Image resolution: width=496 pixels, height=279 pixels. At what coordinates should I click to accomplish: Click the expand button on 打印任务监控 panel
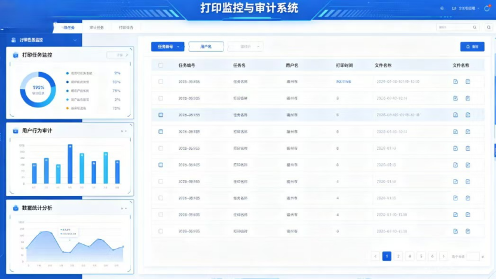(x=118, y=55)
